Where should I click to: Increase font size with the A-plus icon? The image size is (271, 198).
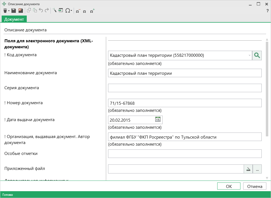coord(92,11)
